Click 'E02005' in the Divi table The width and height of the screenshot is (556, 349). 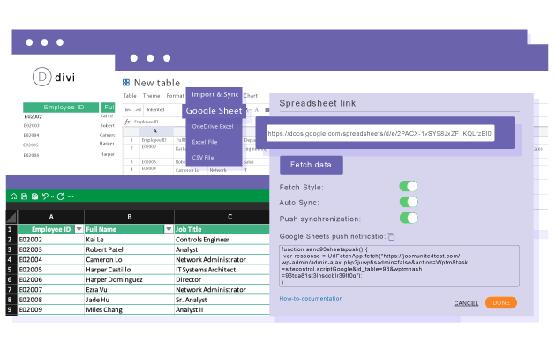pos(31,145)
